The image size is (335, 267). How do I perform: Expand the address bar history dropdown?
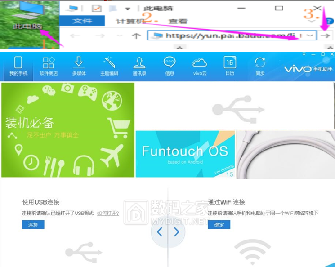(x=310, y=36)
